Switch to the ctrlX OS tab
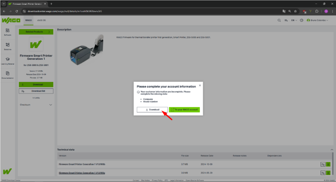The height and width of the screenshot is (182, 336). pos(42,20)
